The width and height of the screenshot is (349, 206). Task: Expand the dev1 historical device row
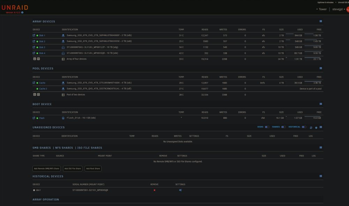34,190
